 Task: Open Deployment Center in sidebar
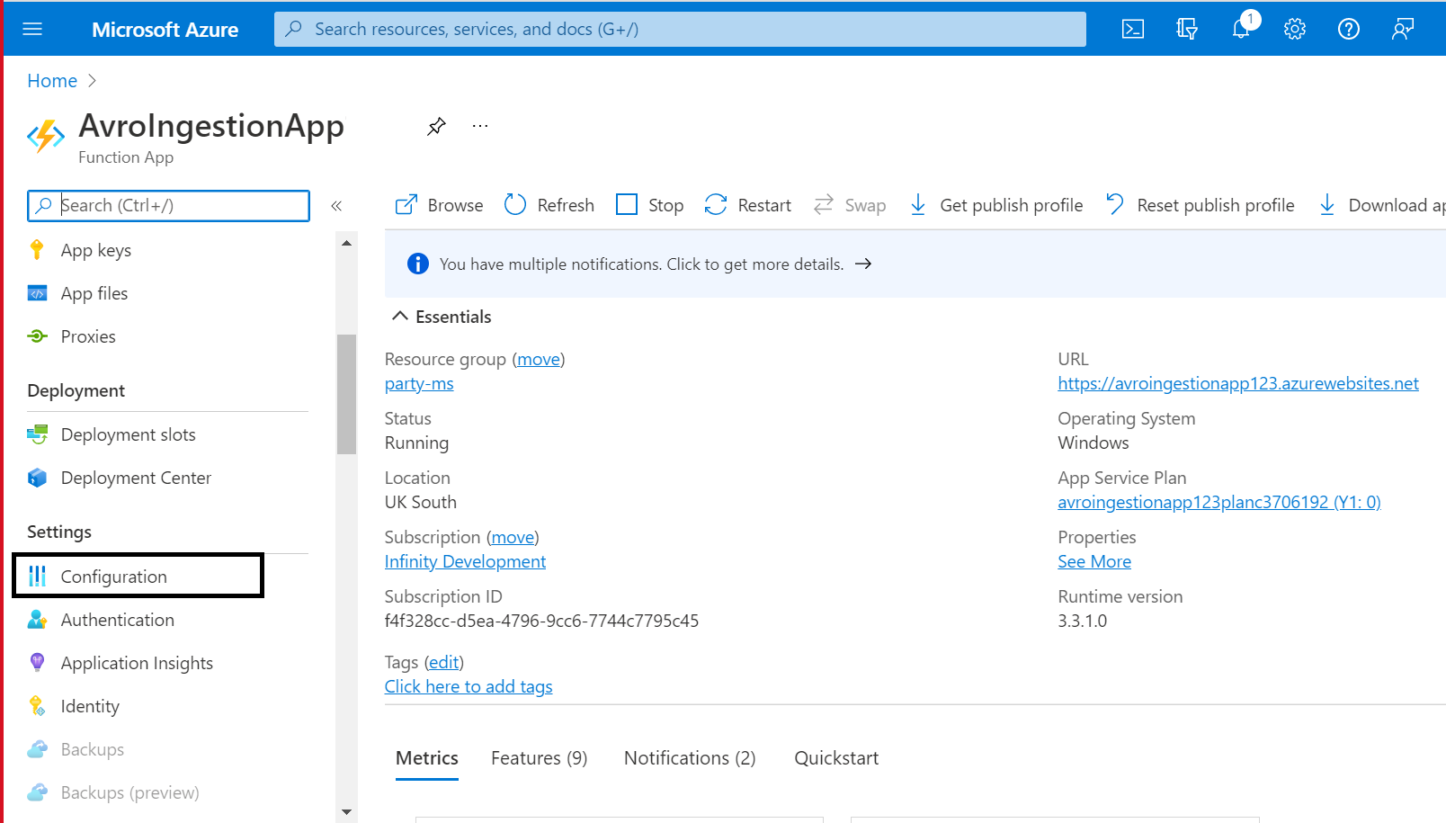coord(136,478)
